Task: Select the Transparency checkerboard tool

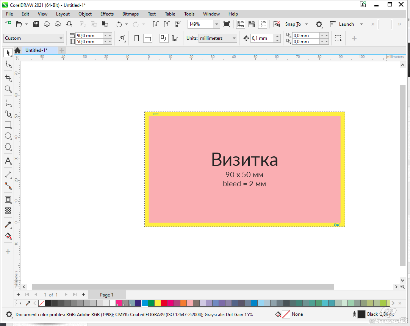Action: click(x=8, y=211)
